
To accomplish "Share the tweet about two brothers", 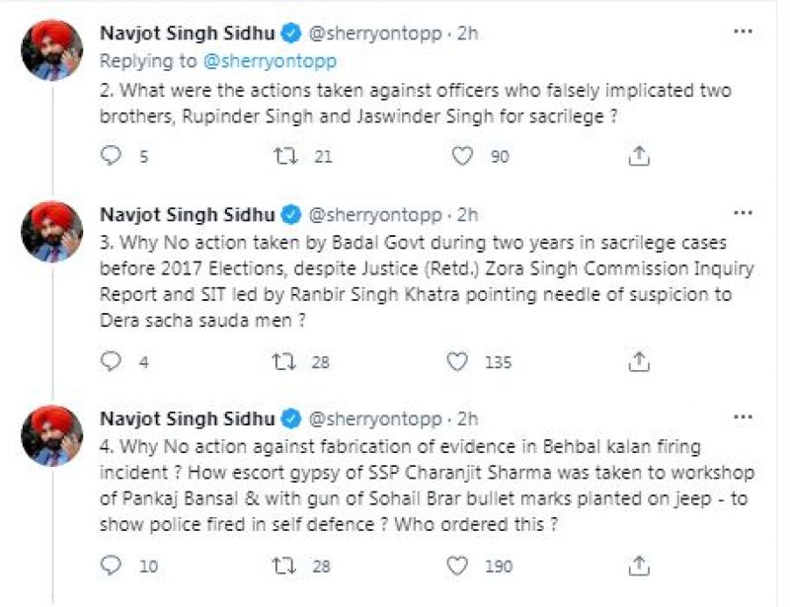I will [x=639, y=156].
